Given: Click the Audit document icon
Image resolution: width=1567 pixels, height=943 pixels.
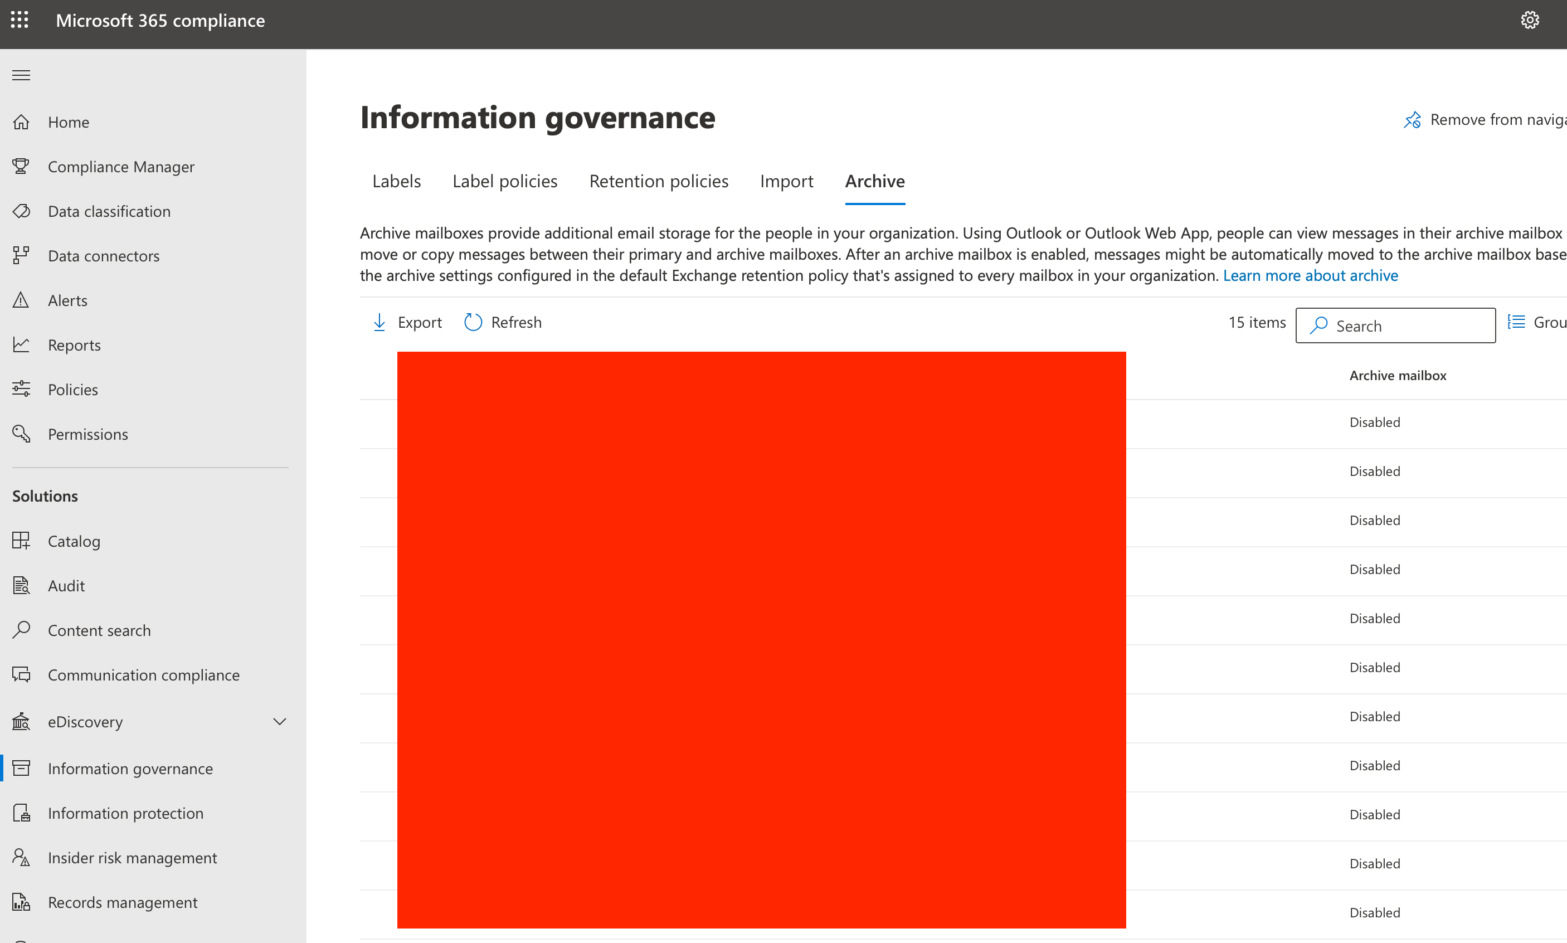Looking at the screenshot, I should [21, 585].
